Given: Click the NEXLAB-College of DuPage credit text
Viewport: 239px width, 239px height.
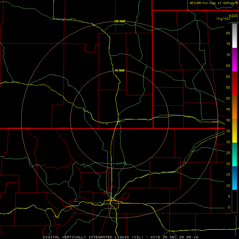Looking at the screenshot, I should pos(214,3).
